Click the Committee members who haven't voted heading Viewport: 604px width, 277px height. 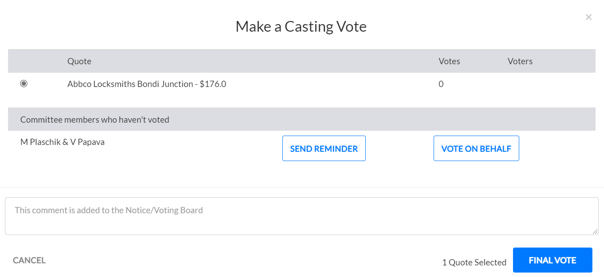pyautogui.click(x=95, y=120)
